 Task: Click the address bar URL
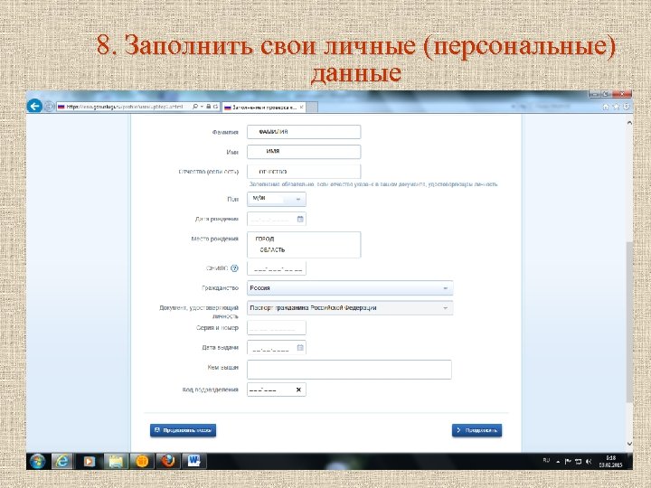click(x=125, y=107)
